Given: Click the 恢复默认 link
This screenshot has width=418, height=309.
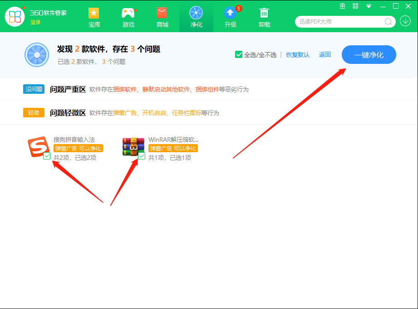Looking at the screenshot, I should tap(297, 54).
